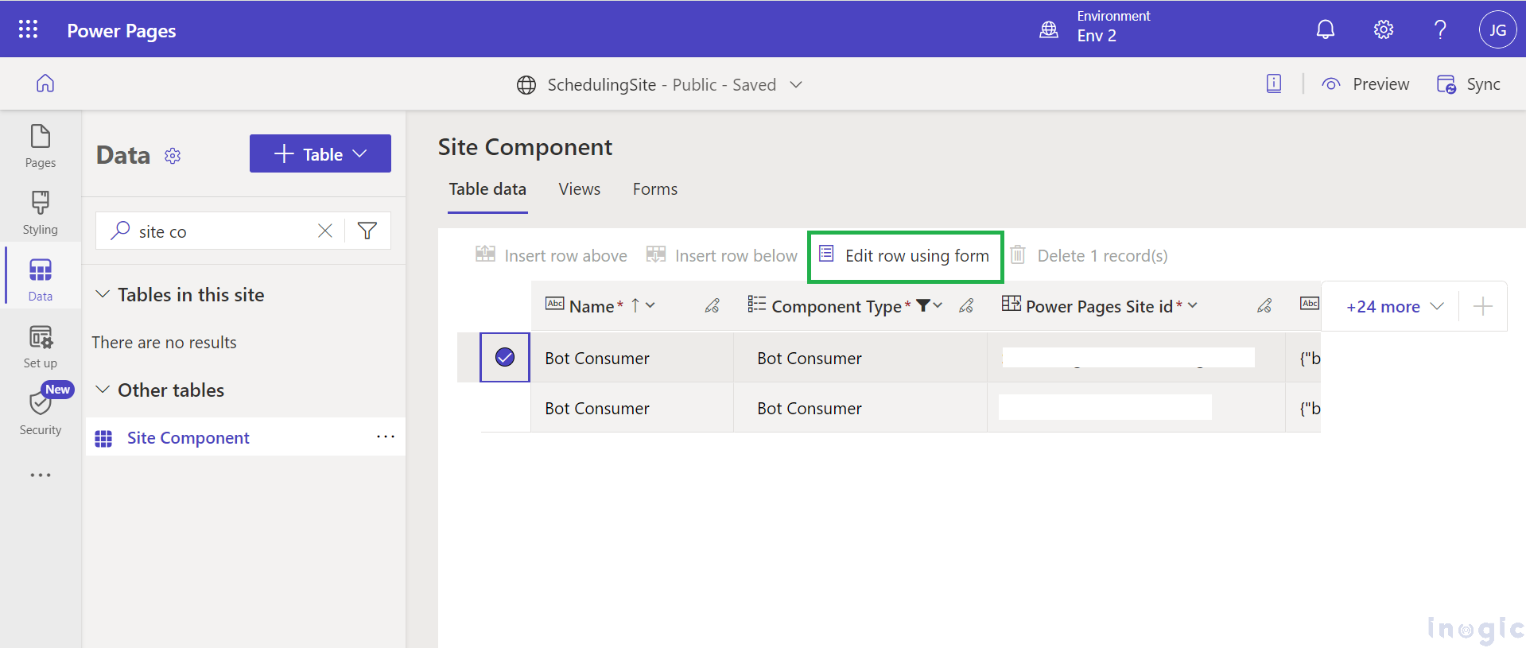
Task: Open the SchedulingSite site dropdown
Action: pyautogui.click(x=796, y=84)
